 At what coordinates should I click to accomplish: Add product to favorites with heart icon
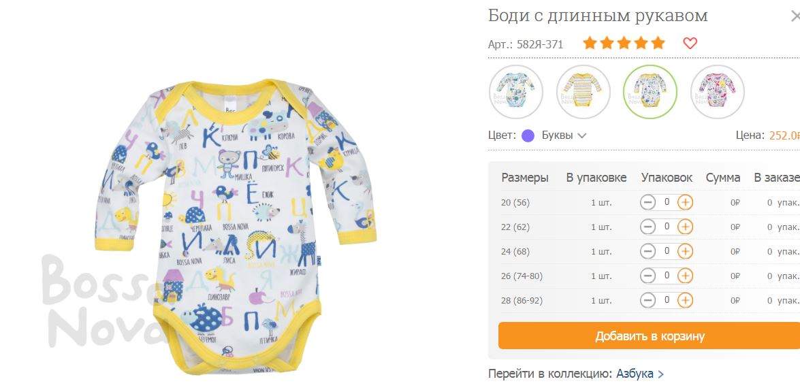click(x=690, y=44)
